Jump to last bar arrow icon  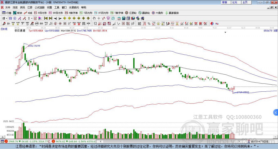click(50, 18)
